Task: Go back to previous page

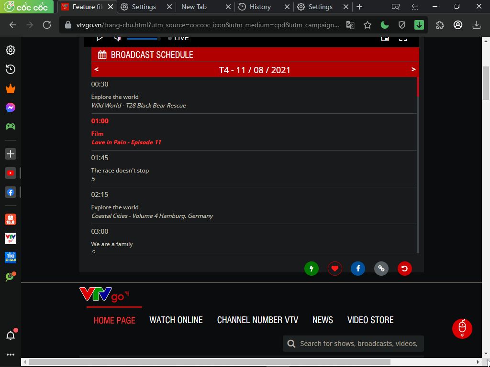Action: point(12,25)
